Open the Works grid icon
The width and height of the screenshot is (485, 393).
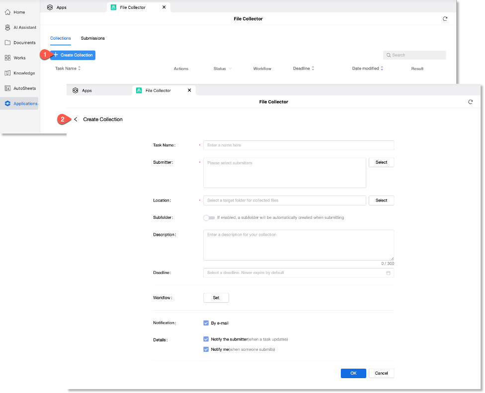[x=7, y=58]
